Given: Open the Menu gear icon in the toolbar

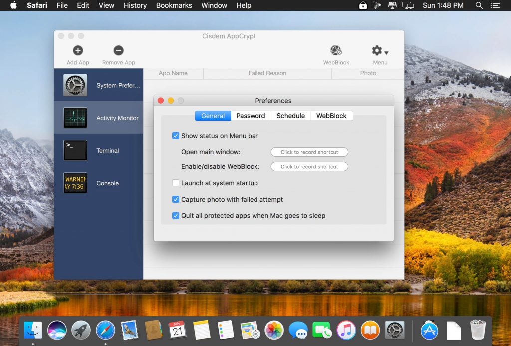Looking at the screenshot, I should coord(376,50).
